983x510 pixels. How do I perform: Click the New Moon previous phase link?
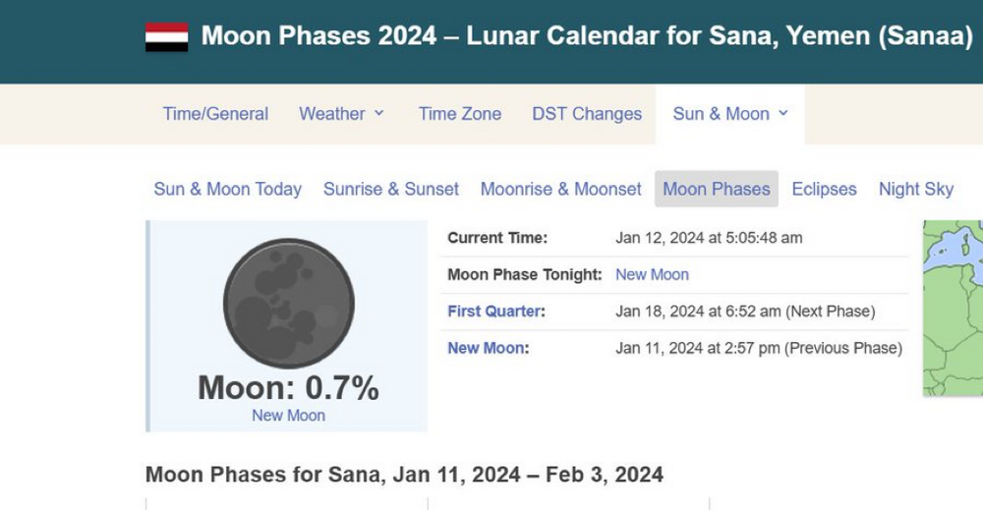(x=487, y=348)
